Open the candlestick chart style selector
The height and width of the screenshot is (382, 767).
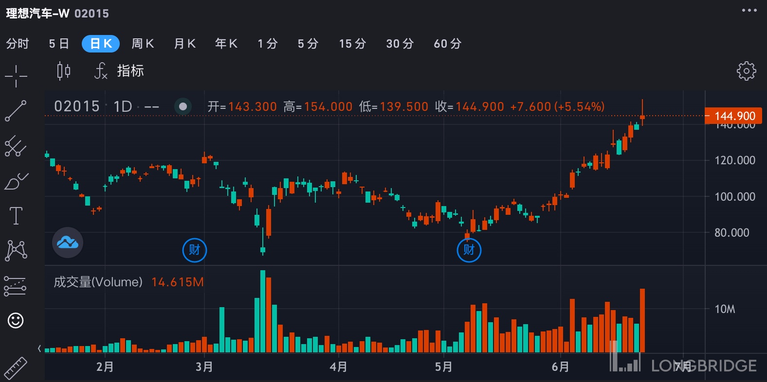[63, 71]
